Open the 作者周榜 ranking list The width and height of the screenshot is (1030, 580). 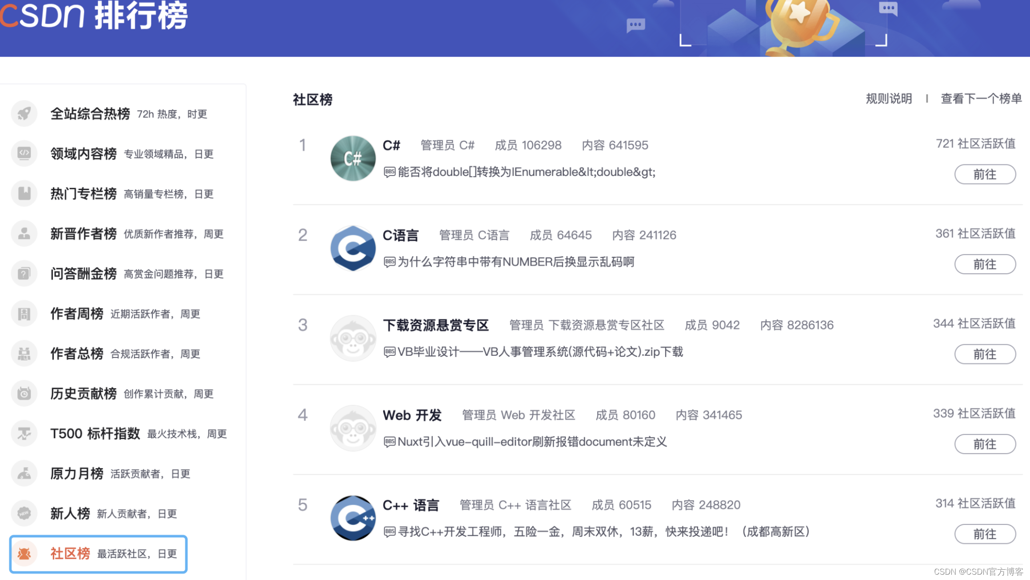coord(76,314)
